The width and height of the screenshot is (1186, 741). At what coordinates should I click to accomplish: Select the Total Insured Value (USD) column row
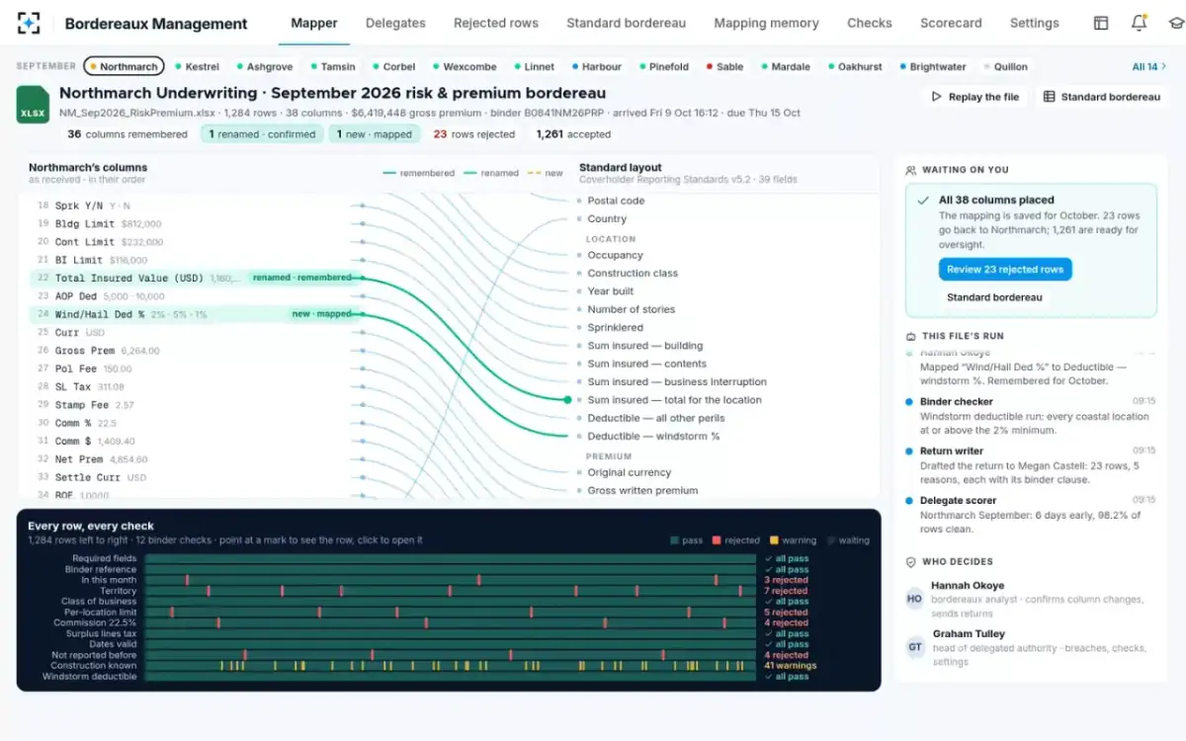(x=195, y=278)
